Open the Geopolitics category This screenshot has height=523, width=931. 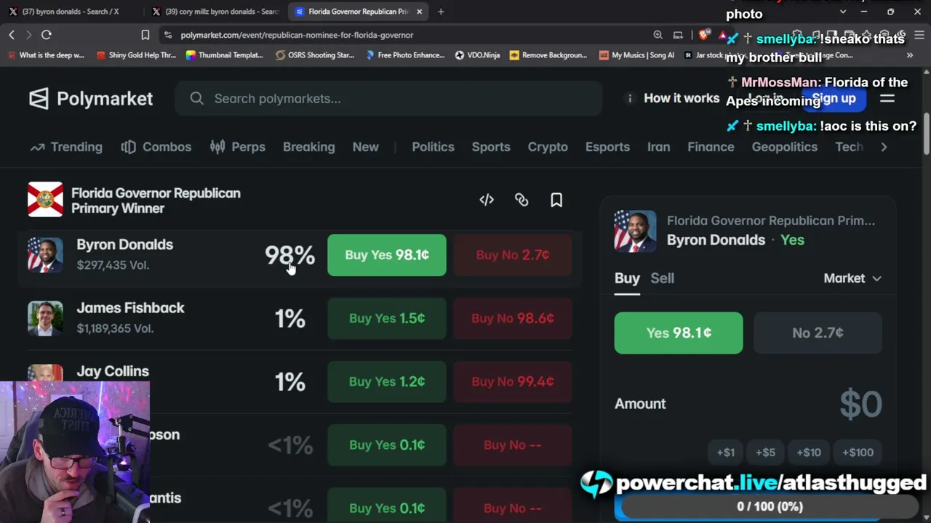[x=785, y=147]
